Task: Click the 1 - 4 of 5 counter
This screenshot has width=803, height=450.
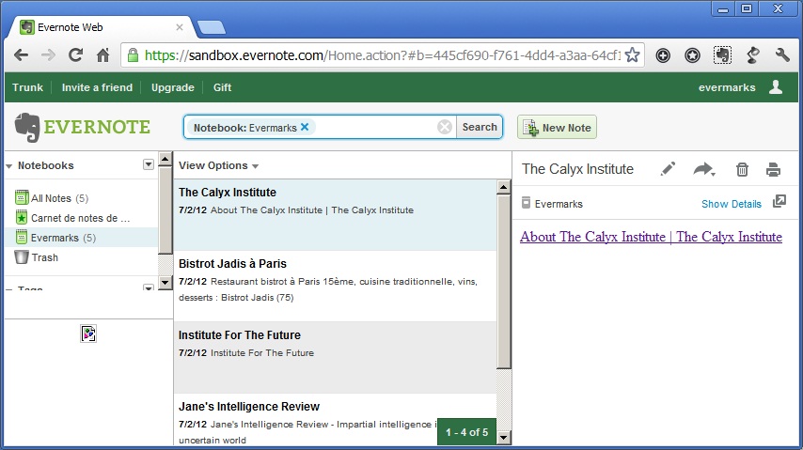Action: (466, 432)
